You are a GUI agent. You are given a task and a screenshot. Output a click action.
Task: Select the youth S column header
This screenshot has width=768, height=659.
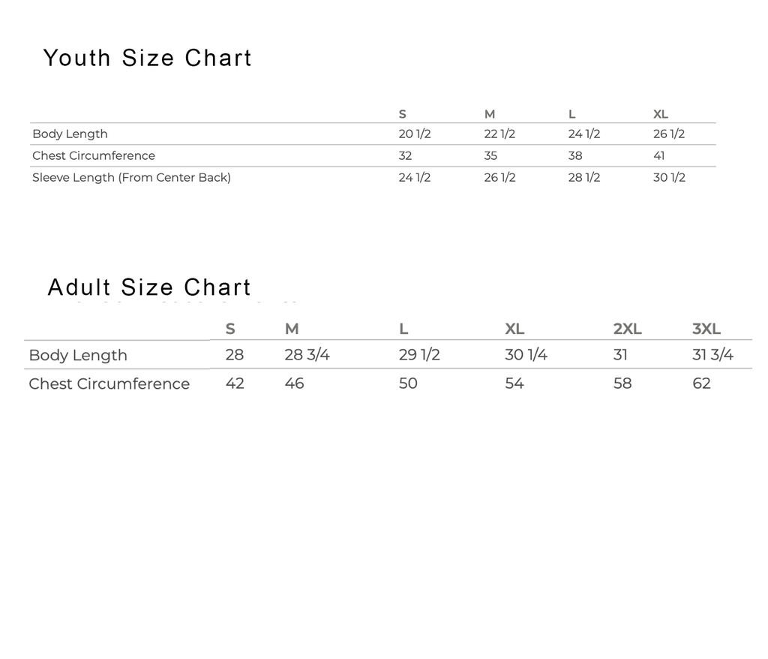(402, 114)
